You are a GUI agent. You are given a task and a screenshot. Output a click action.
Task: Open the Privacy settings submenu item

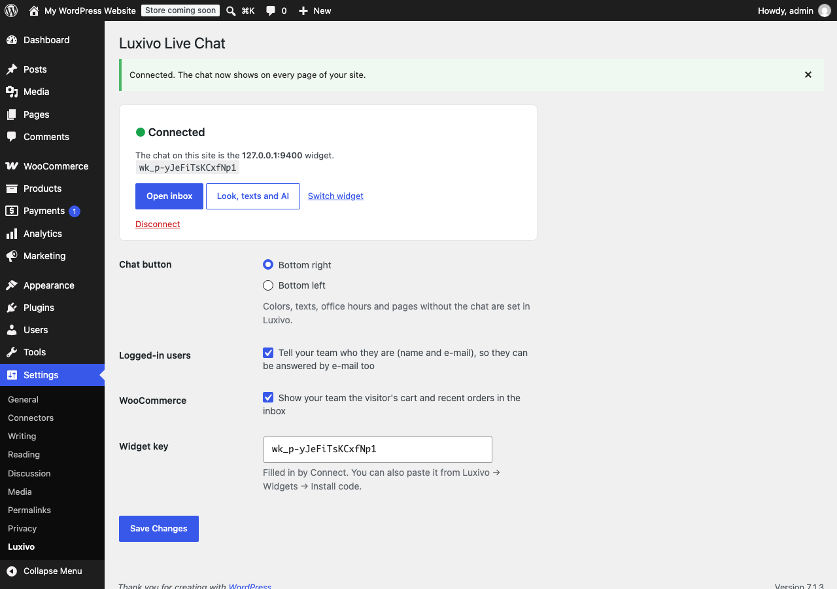(x=52, y=528)
